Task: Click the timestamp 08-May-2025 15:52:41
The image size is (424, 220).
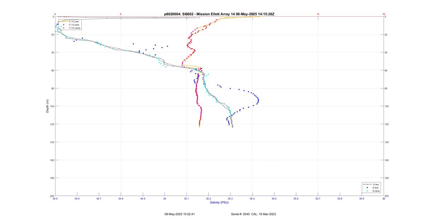Action: [x=179, y=214]
